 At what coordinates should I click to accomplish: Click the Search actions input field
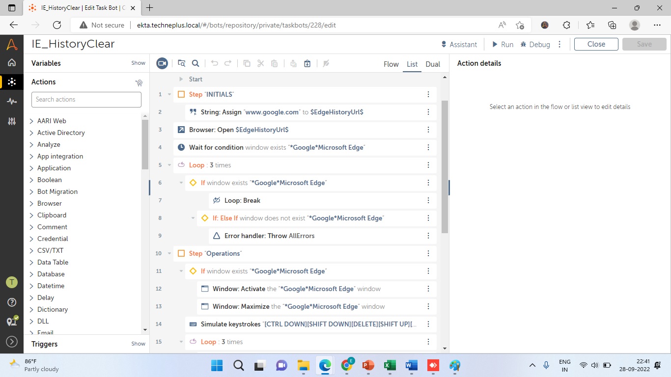pyautogui.click(x=86, y=100)
